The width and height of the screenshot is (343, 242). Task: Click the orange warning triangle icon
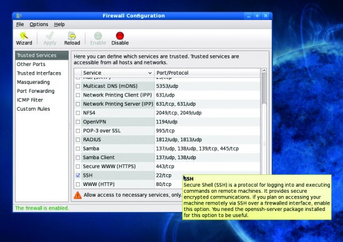click(78, 195)
